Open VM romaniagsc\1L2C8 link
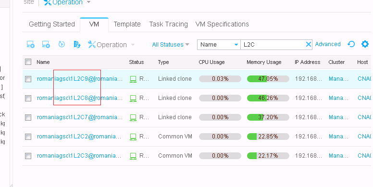 tap(80, 98)
